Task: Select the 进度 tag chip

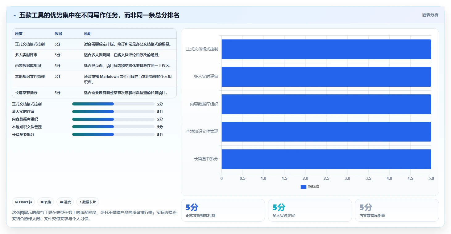Action: pyautogui.click(x=65, y=202)
